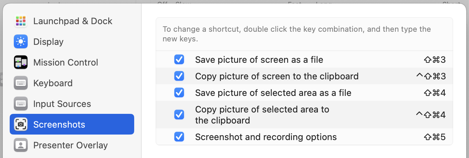
Task: Go to Mission Control label in sidebar
Action: [66, 62]
